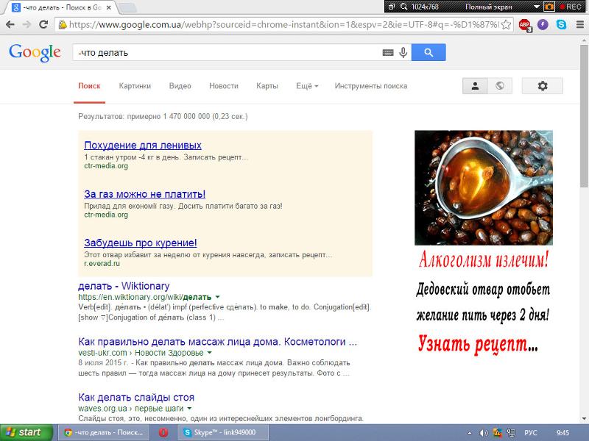Click the 9:45 taskbar clock
The image size is (589, 441).
(562, 433)
